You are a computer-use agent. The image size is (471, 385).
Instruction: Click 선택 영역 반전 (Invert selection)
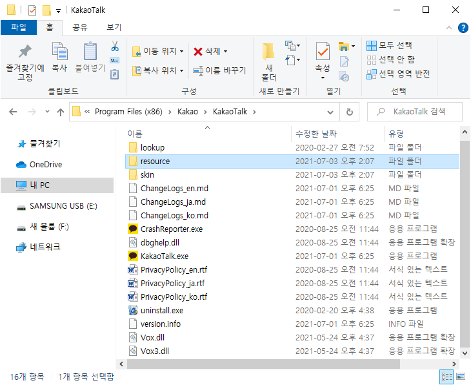point(398,74)
